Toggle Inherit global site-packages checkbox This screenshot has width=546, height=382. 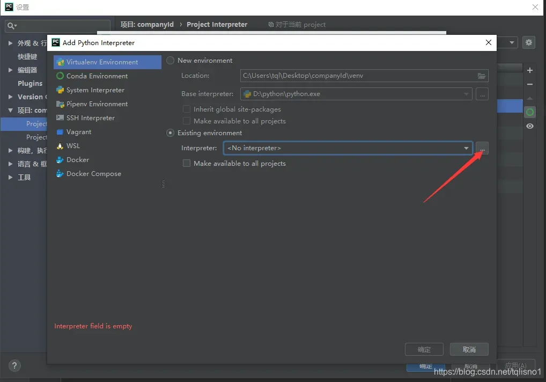click(187, 109)
